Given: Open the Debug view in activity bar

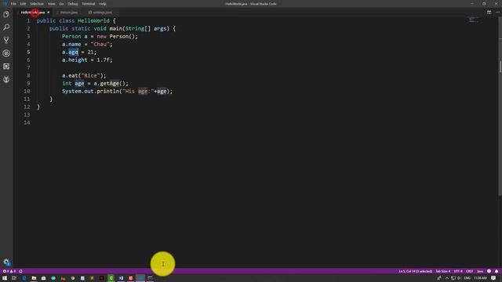Looking at the screenshot, I should click(6, 53).
